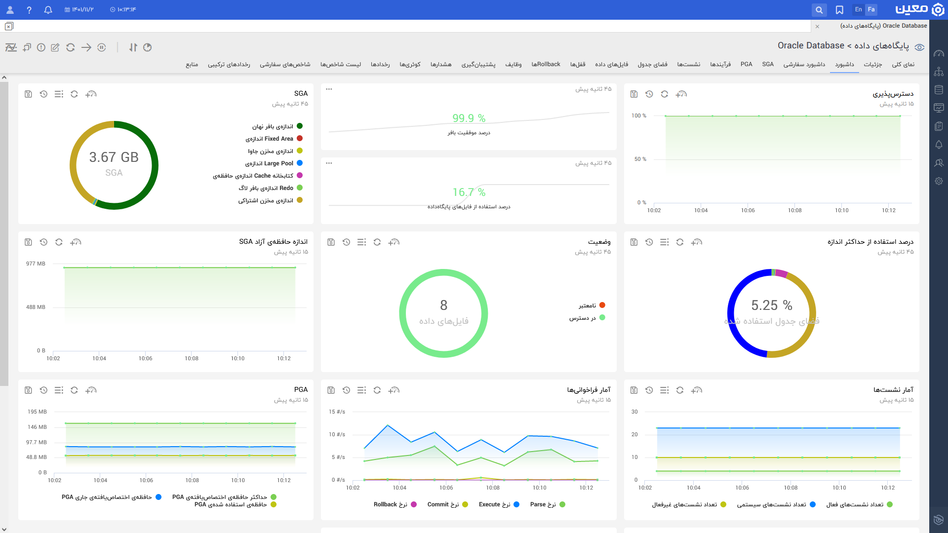Toggle the Parse rate legend item

(548, 504)
